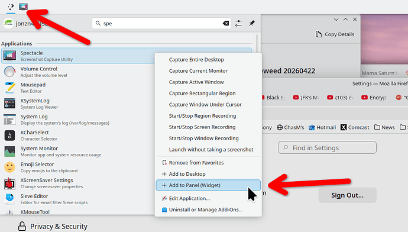Click the KCharSelect app icon
This screenshot has height=232, width=408.
pyautogui.click(x=9, y=136)
